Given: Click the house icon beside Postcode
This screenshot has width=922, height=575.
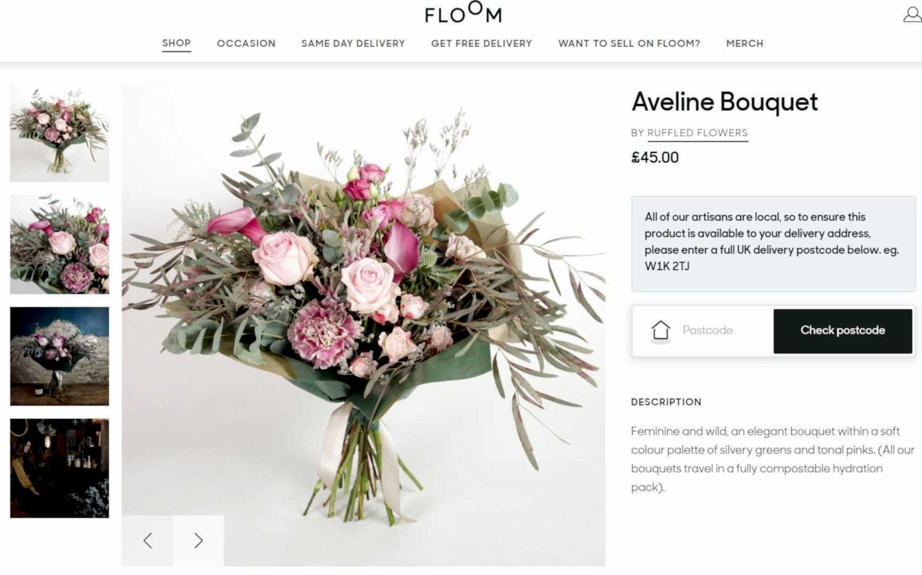Looking at the screenshot, I should [661, 330].
